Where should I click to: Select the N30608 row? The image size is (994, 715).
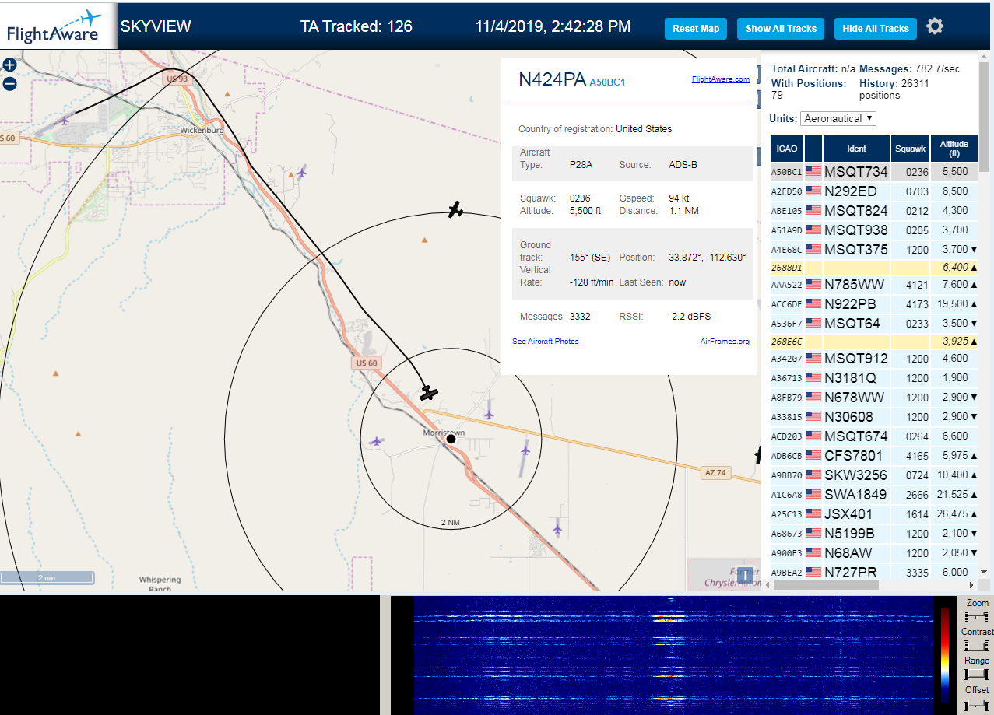[x=874, y=416]
